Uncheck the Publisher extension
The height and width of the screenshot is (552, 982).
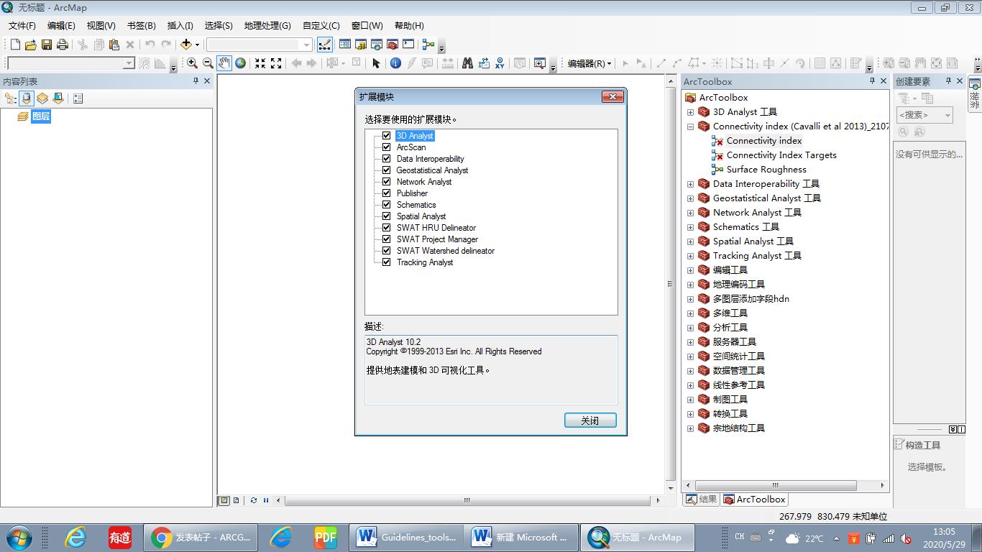coord(387,193)
